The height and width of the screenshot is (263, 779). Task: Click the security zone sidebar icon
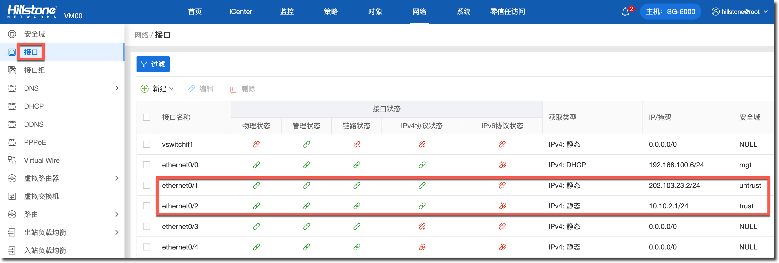(12, 34)
